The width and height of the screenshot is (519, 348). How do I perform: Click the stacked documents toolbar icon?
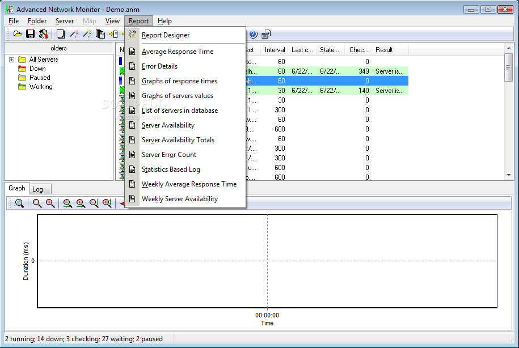tap(100, 34)
